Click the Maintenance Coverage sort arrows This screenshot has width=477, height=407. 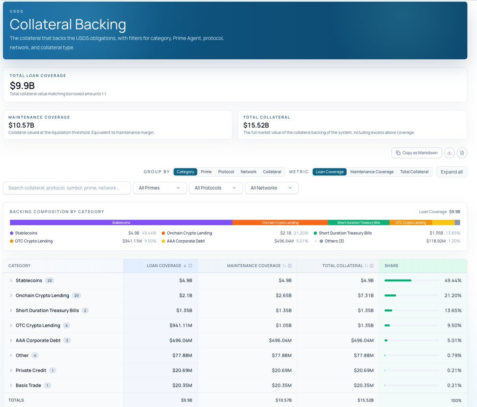tap(284, 266)
